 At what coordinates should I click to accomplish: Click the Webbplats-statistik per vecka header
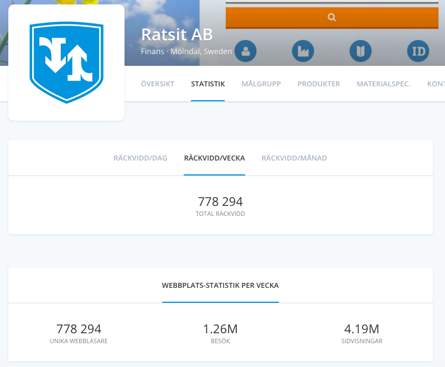(220, 286)
